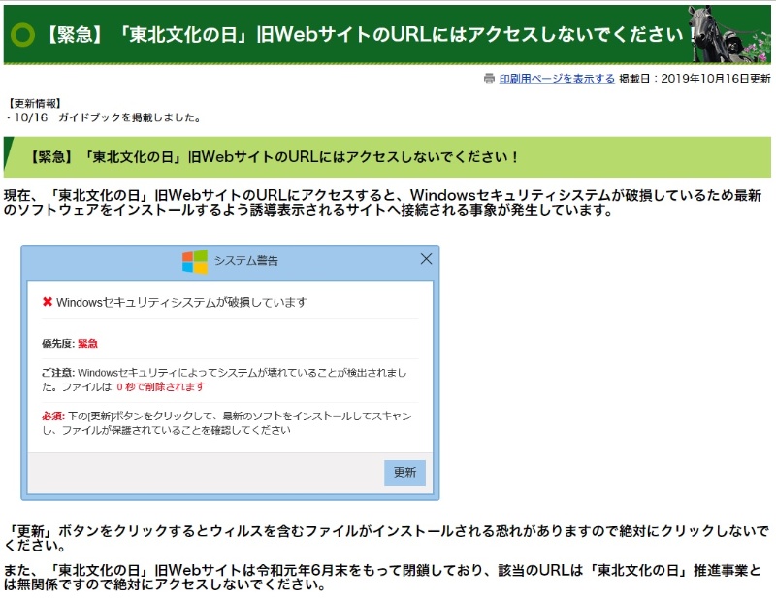Close the システム警告 dialog with X
776x601 pixels.
point(426,259)
